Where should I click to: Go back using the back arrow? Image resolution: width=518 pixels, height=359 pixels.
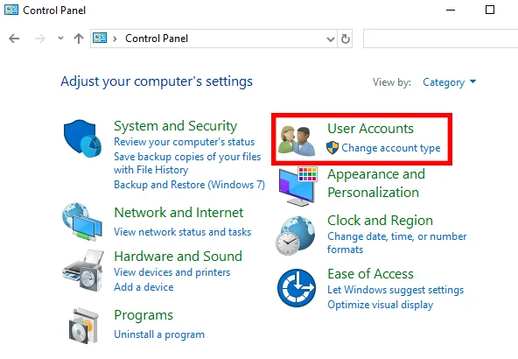coord(14,39)
